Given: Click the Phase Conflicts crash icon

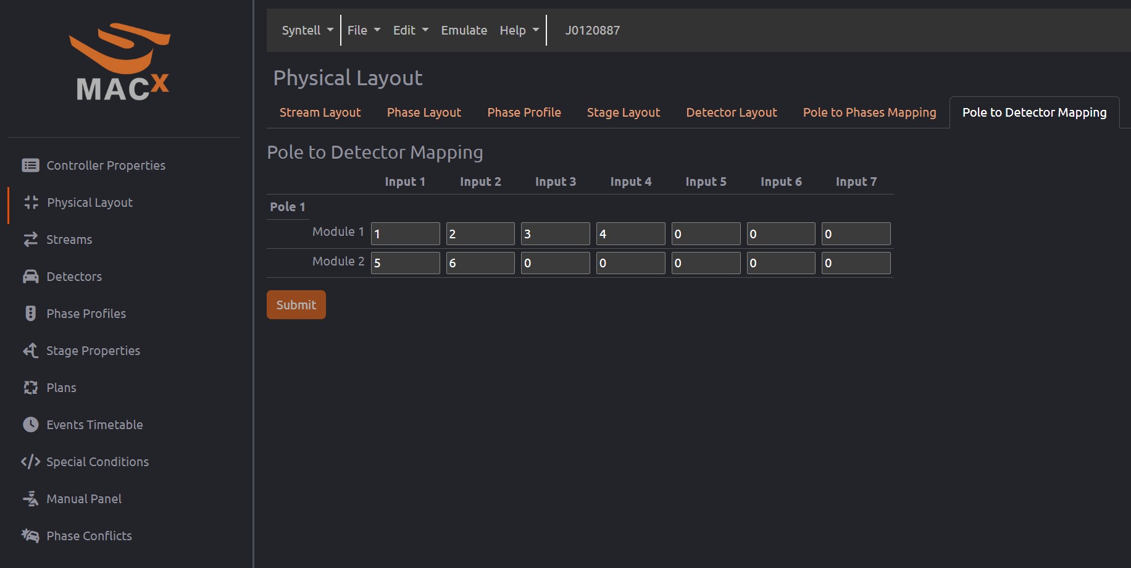Looking at the screenshot, I should (x=30, y=535).
